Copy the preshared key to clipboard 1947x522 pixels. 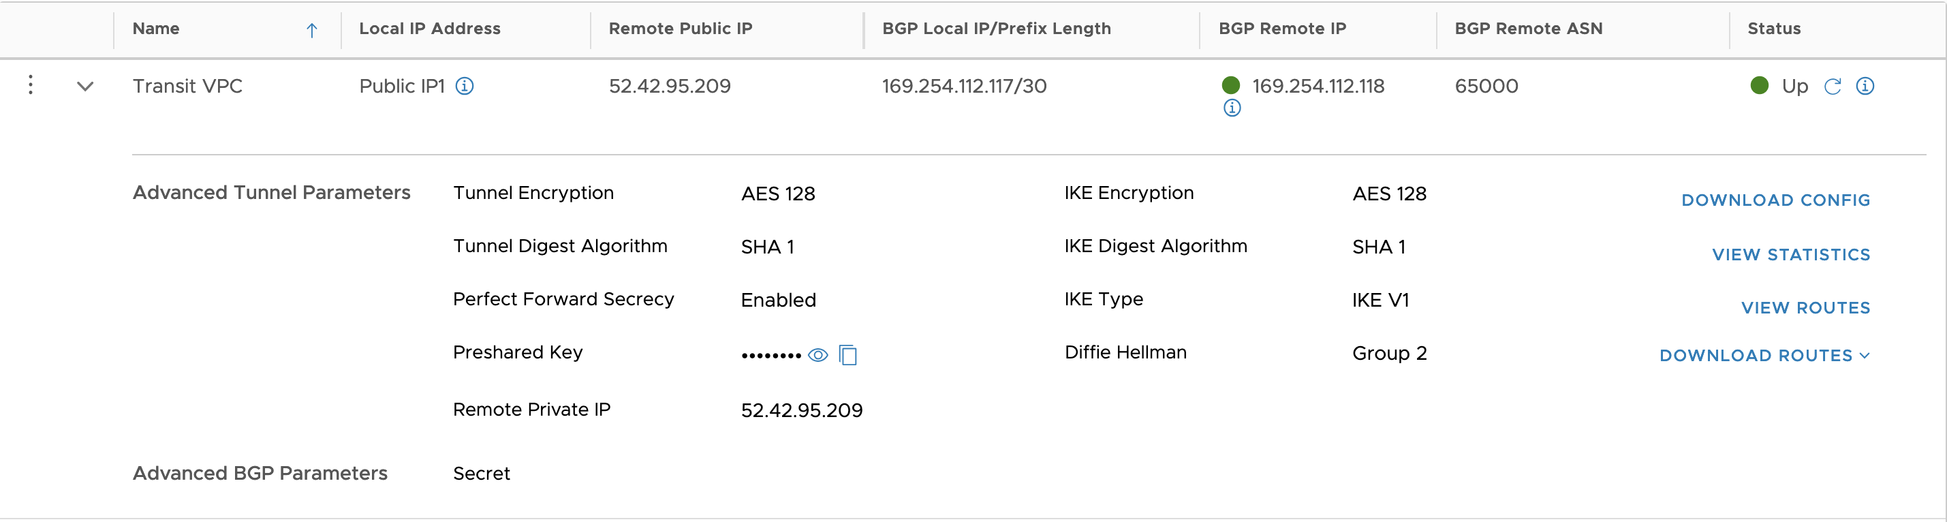tap(848, 355)
